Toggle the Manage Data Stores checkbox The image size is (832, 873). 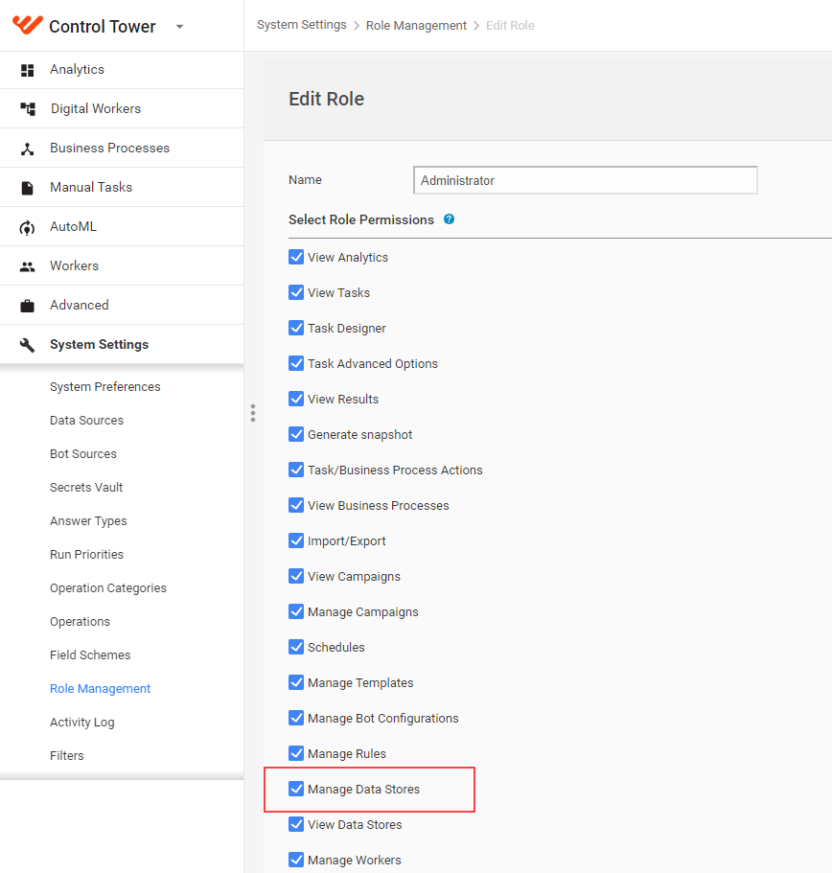click(x=296, y=789)
